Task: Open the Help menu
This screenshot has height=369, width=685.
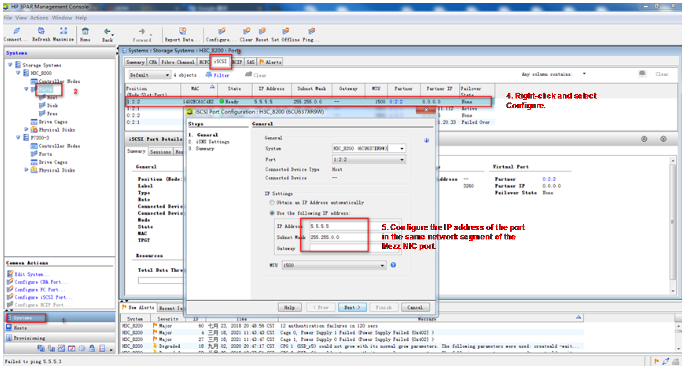Action: (x=81, y=18)
